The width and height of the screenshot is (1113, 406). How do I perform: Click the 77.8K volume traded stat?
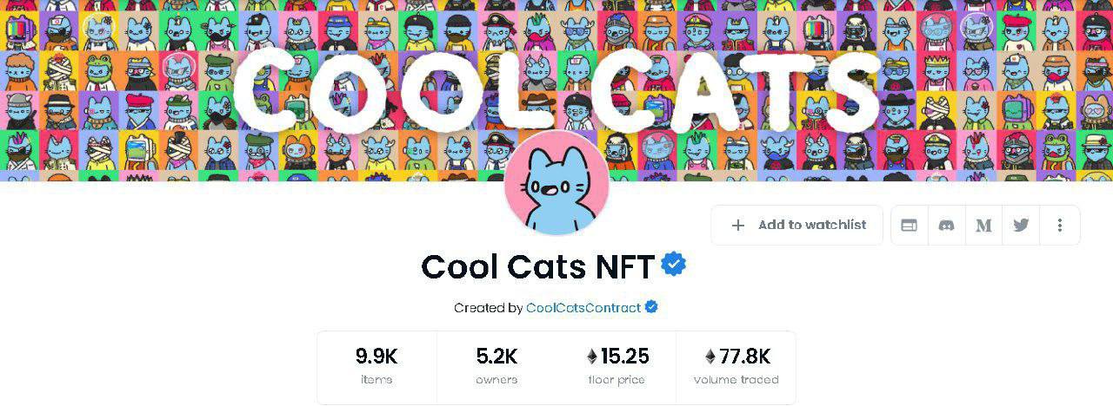coord(736,366)
